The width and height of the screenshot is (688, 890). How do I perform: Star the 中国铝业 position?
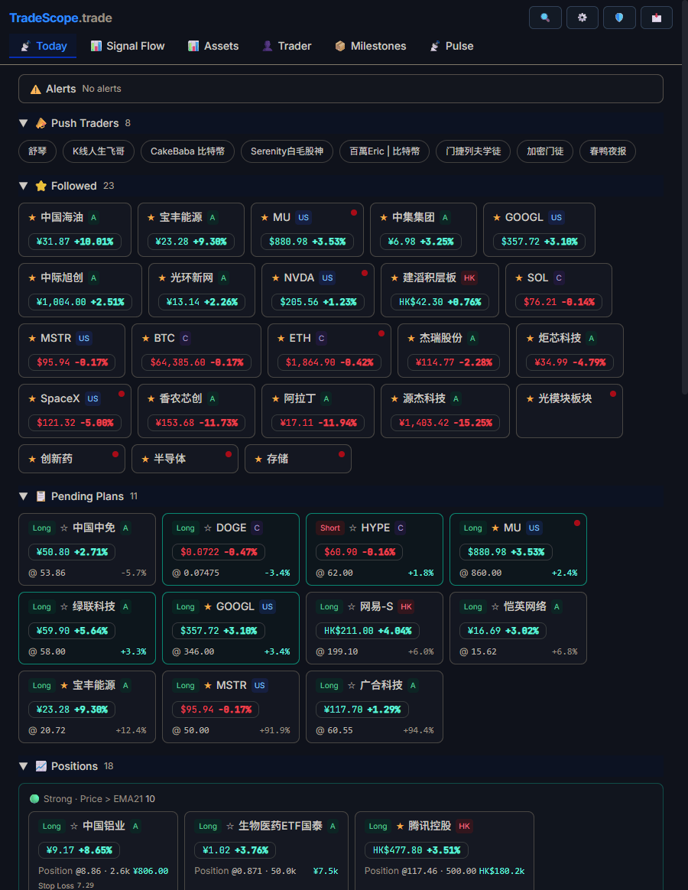tap(74, 827)
